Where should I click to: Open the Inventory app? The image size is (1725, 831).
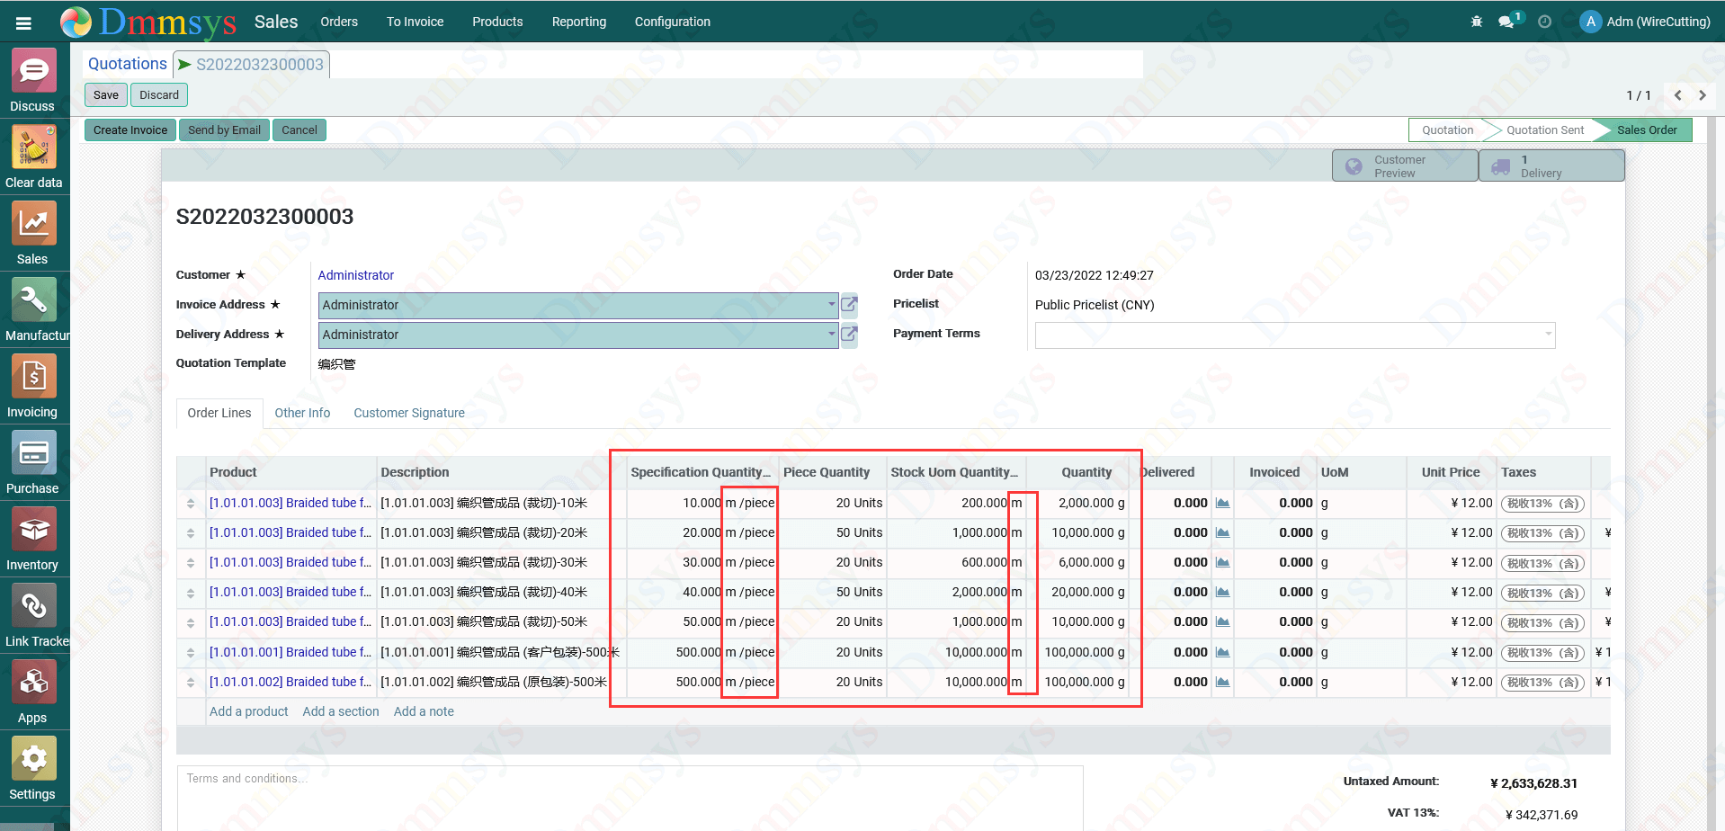(x=33, y=539)
